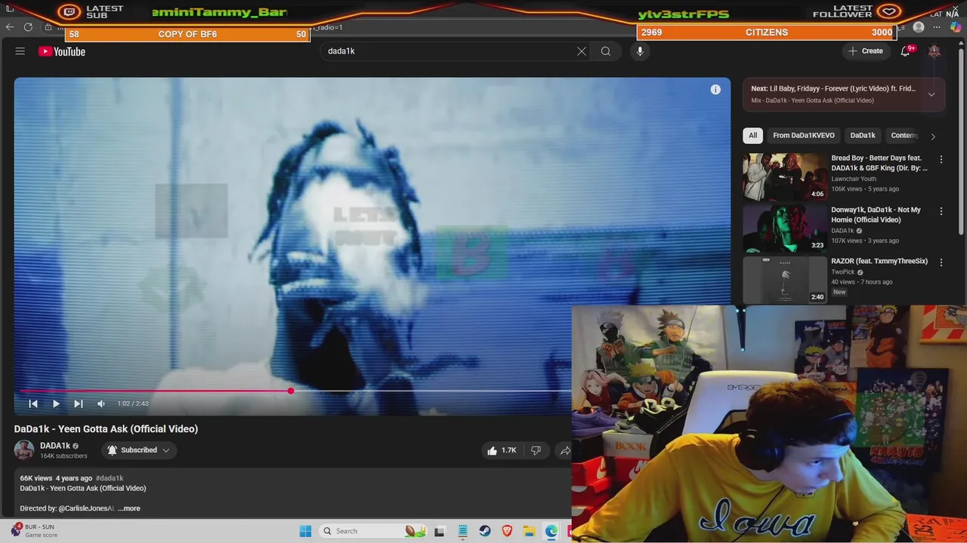
Task: Click the Yeen Gotta Ask video title
Action: 106,428
